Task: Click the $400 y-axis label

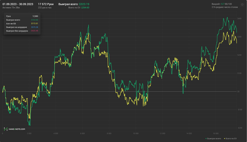Action: pos(239,19)
